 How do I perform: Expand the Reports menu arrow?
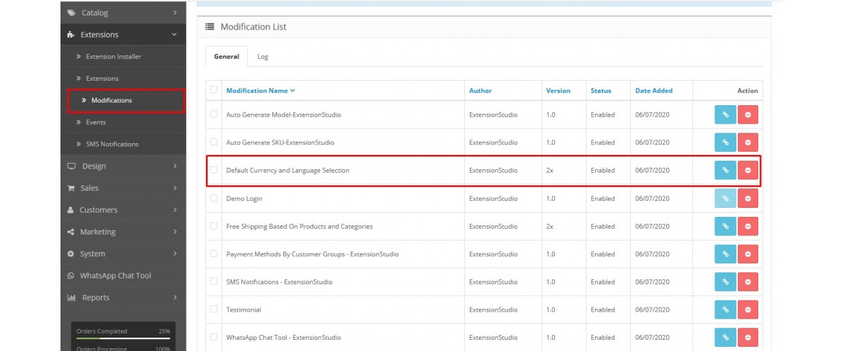coord(174,298)
